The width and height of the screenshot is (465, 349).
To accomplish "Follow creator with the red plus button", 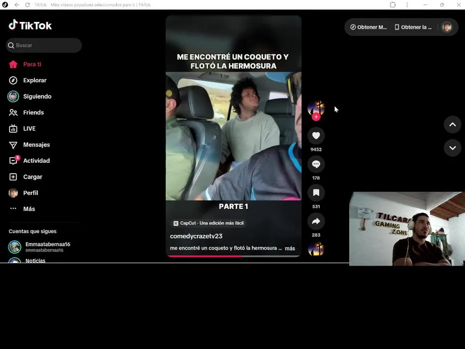I will click(316, 117).
